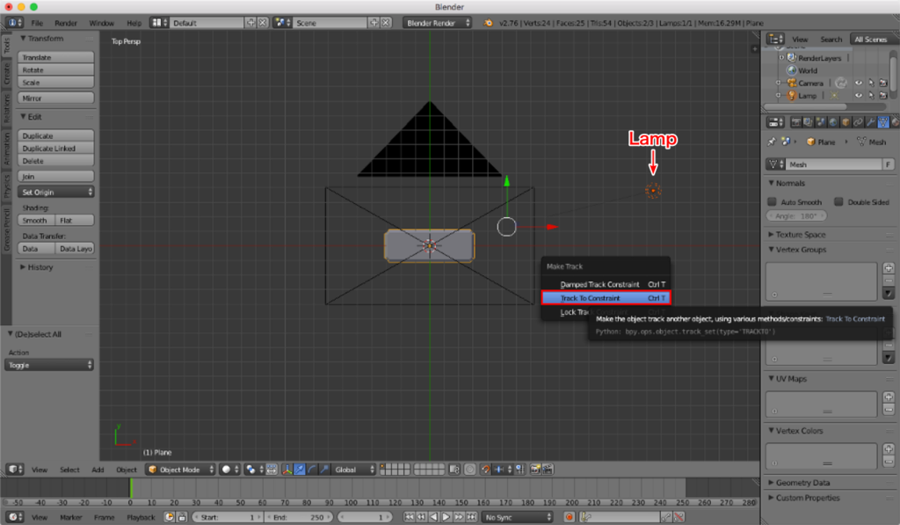This screenshot has width=900, height=525.
Task: Play the animation forward
Action: [446, 517]
